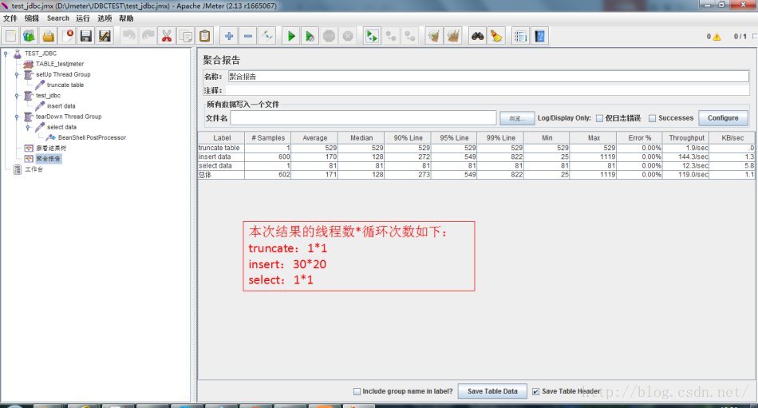
Task: Tick the Successes checkbox
Action: [x=652, y=118]
